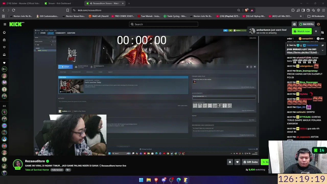
Task: Follow the channel with the heart button
Action: pos(237,162)
